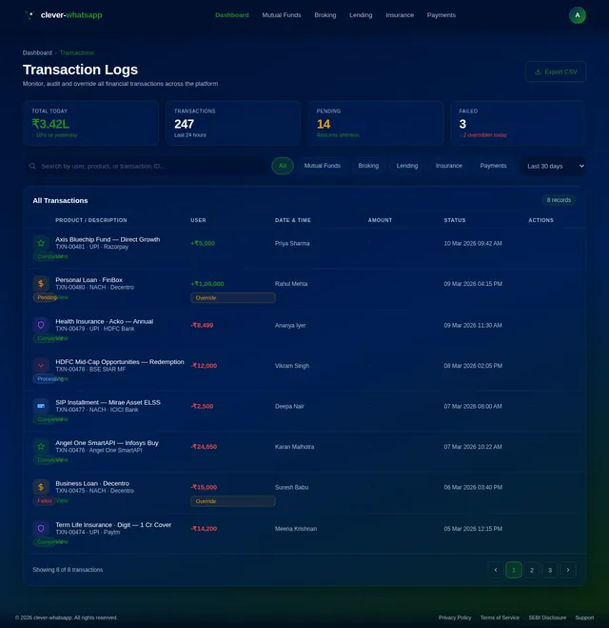Screen dimensions: 609x628
Task: Open Payments in the top navigation
Action: click(x=441, y=15)
